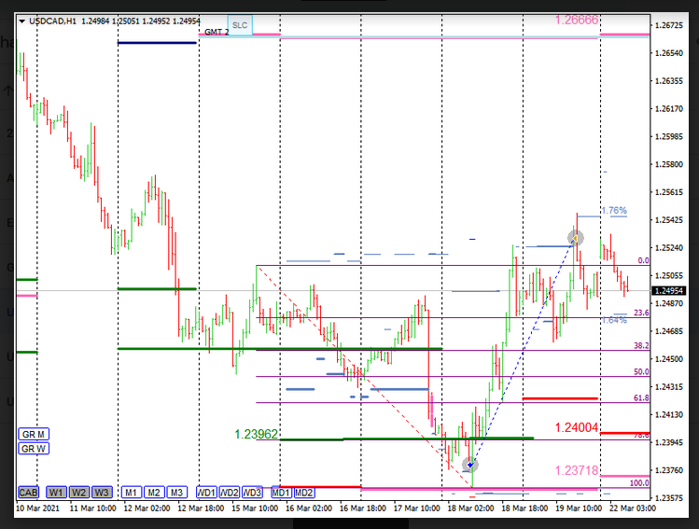Switch on the WD3 level button

coord(251,492)
